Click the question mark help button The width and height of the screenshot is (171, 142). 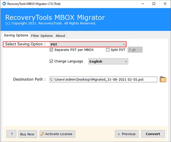pyautogui.click(x=12, y=134)
